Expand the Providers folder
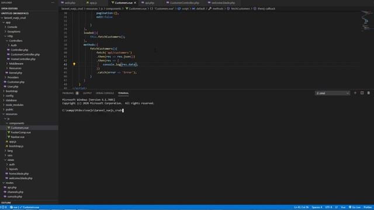Image resolution: width=374 pixels, height=210 pixels. point(13,78)
